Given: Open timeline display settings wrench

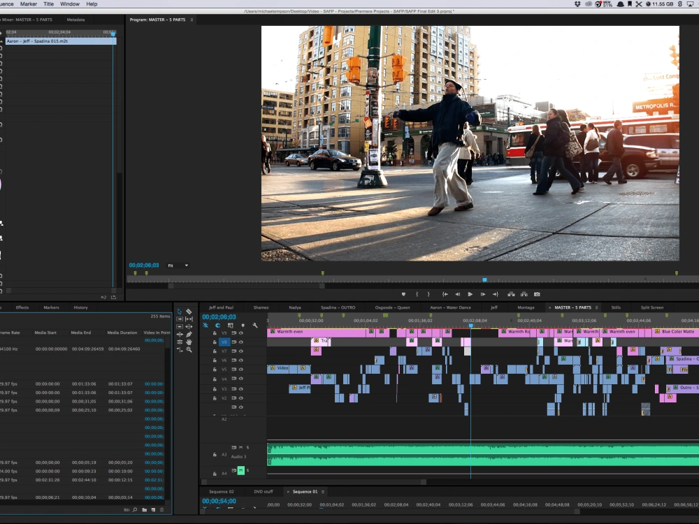Looking at the screenshot, I should coord(255,326).
